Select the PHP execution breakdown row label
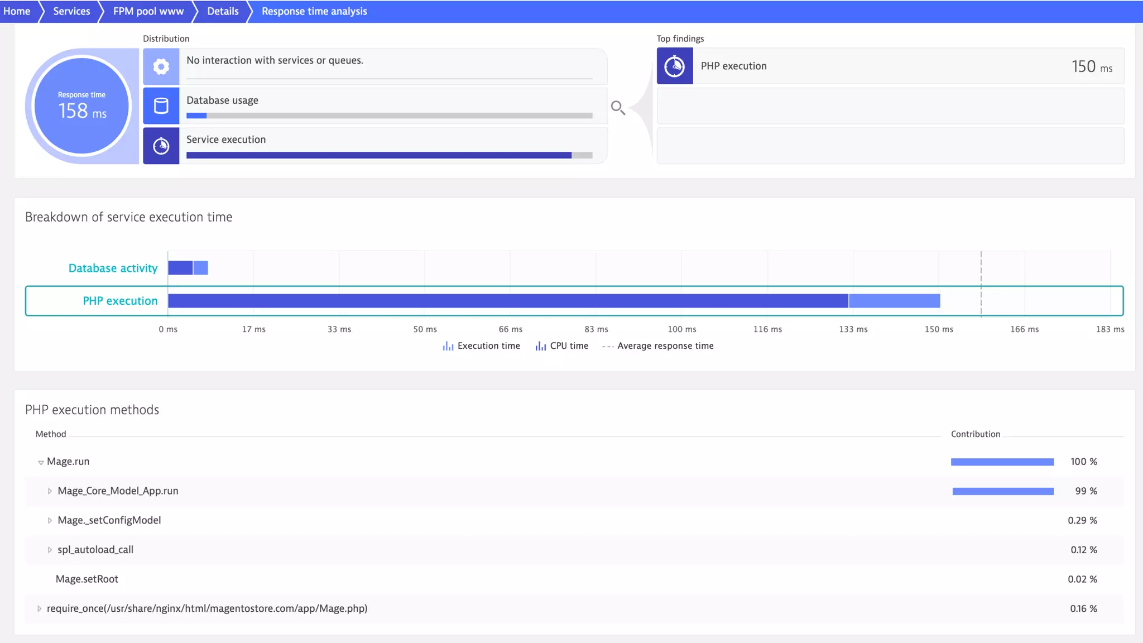Viewport: 1143px width, 643px height. click(x=120, y=301)
